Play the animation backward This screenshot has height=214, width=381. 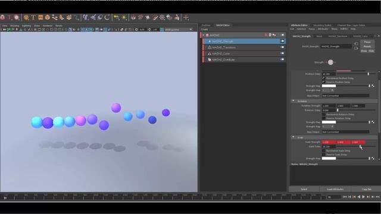click(x=359, y=197)
